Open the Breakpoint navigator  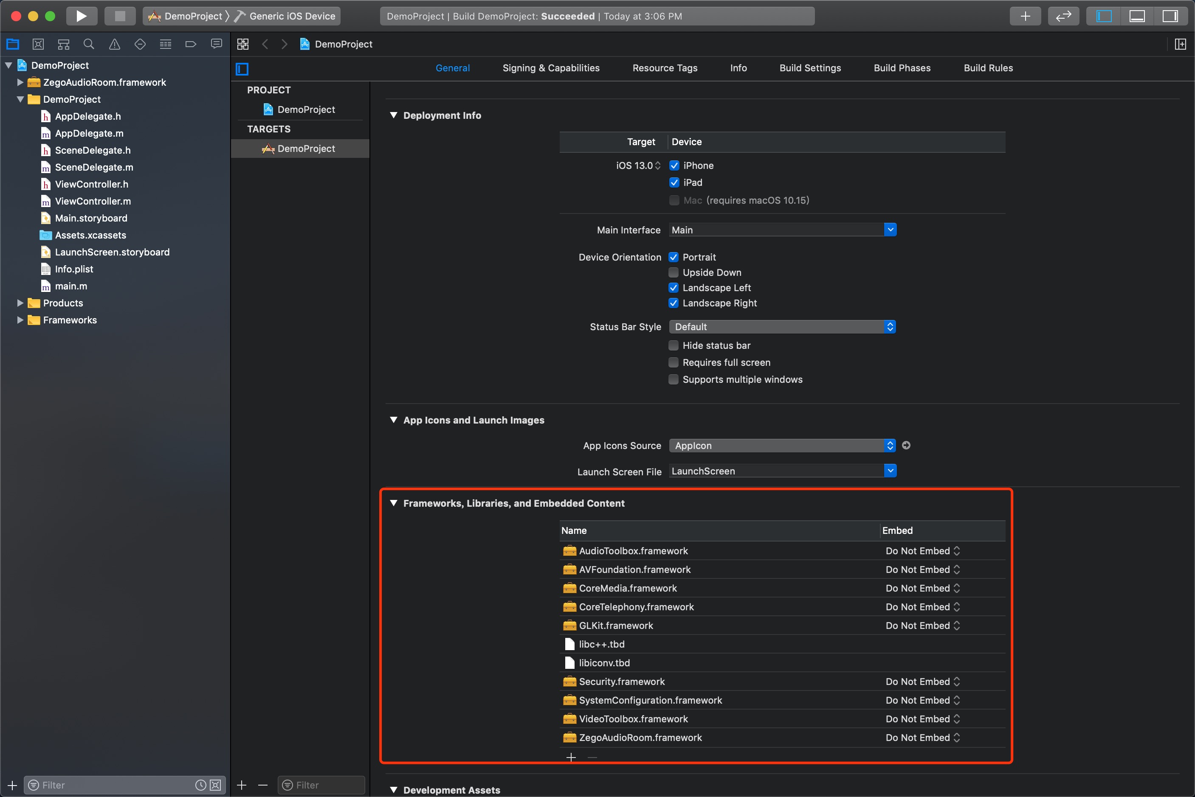click(x=191, y=44)
